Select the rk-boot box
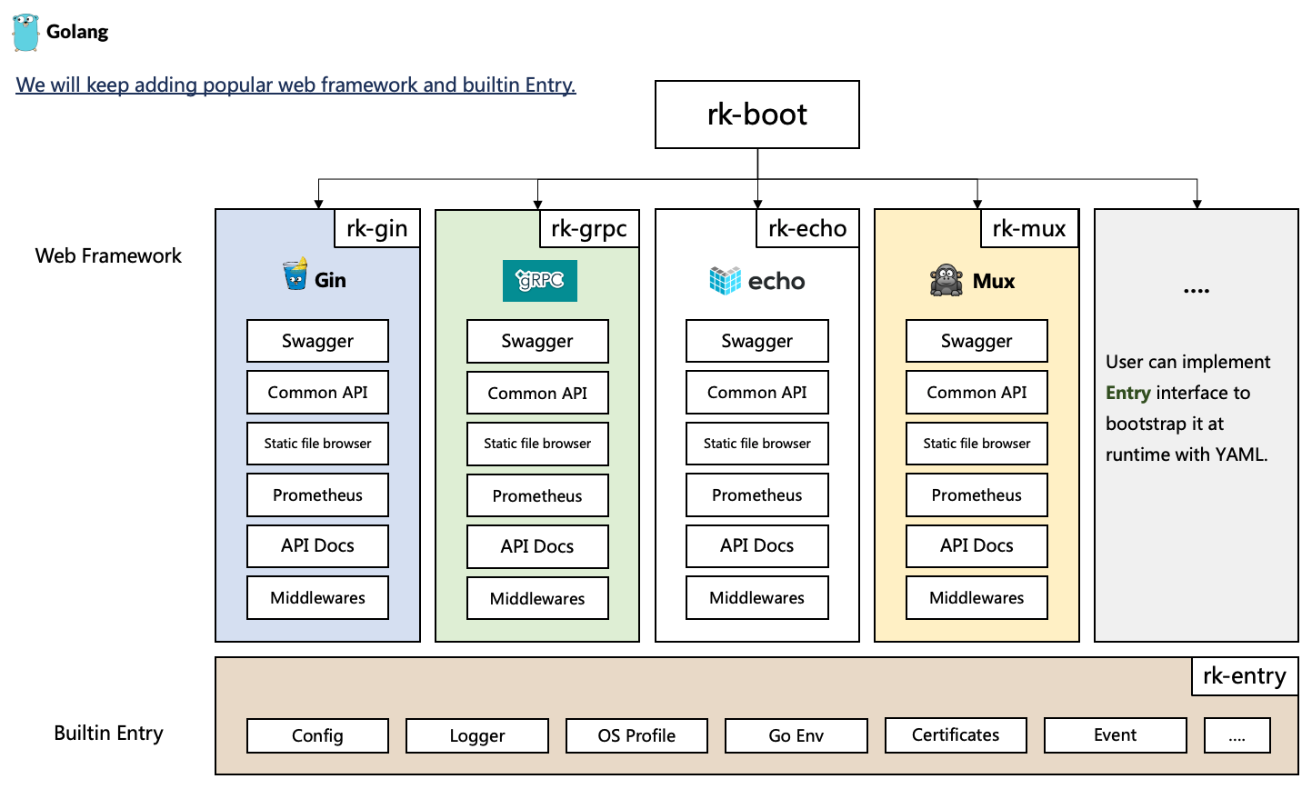 (x=757, y=115)
